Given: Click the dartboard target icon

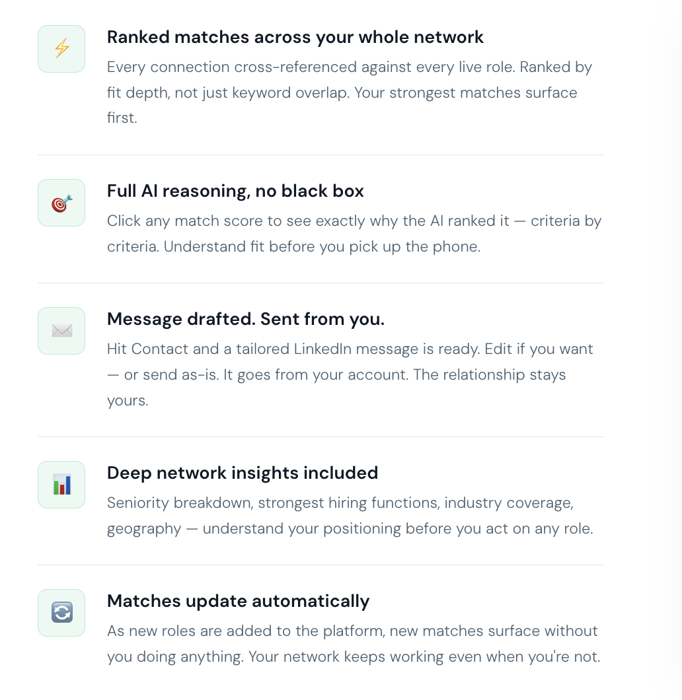Looking at the screenshot, I should coord(61,203).
